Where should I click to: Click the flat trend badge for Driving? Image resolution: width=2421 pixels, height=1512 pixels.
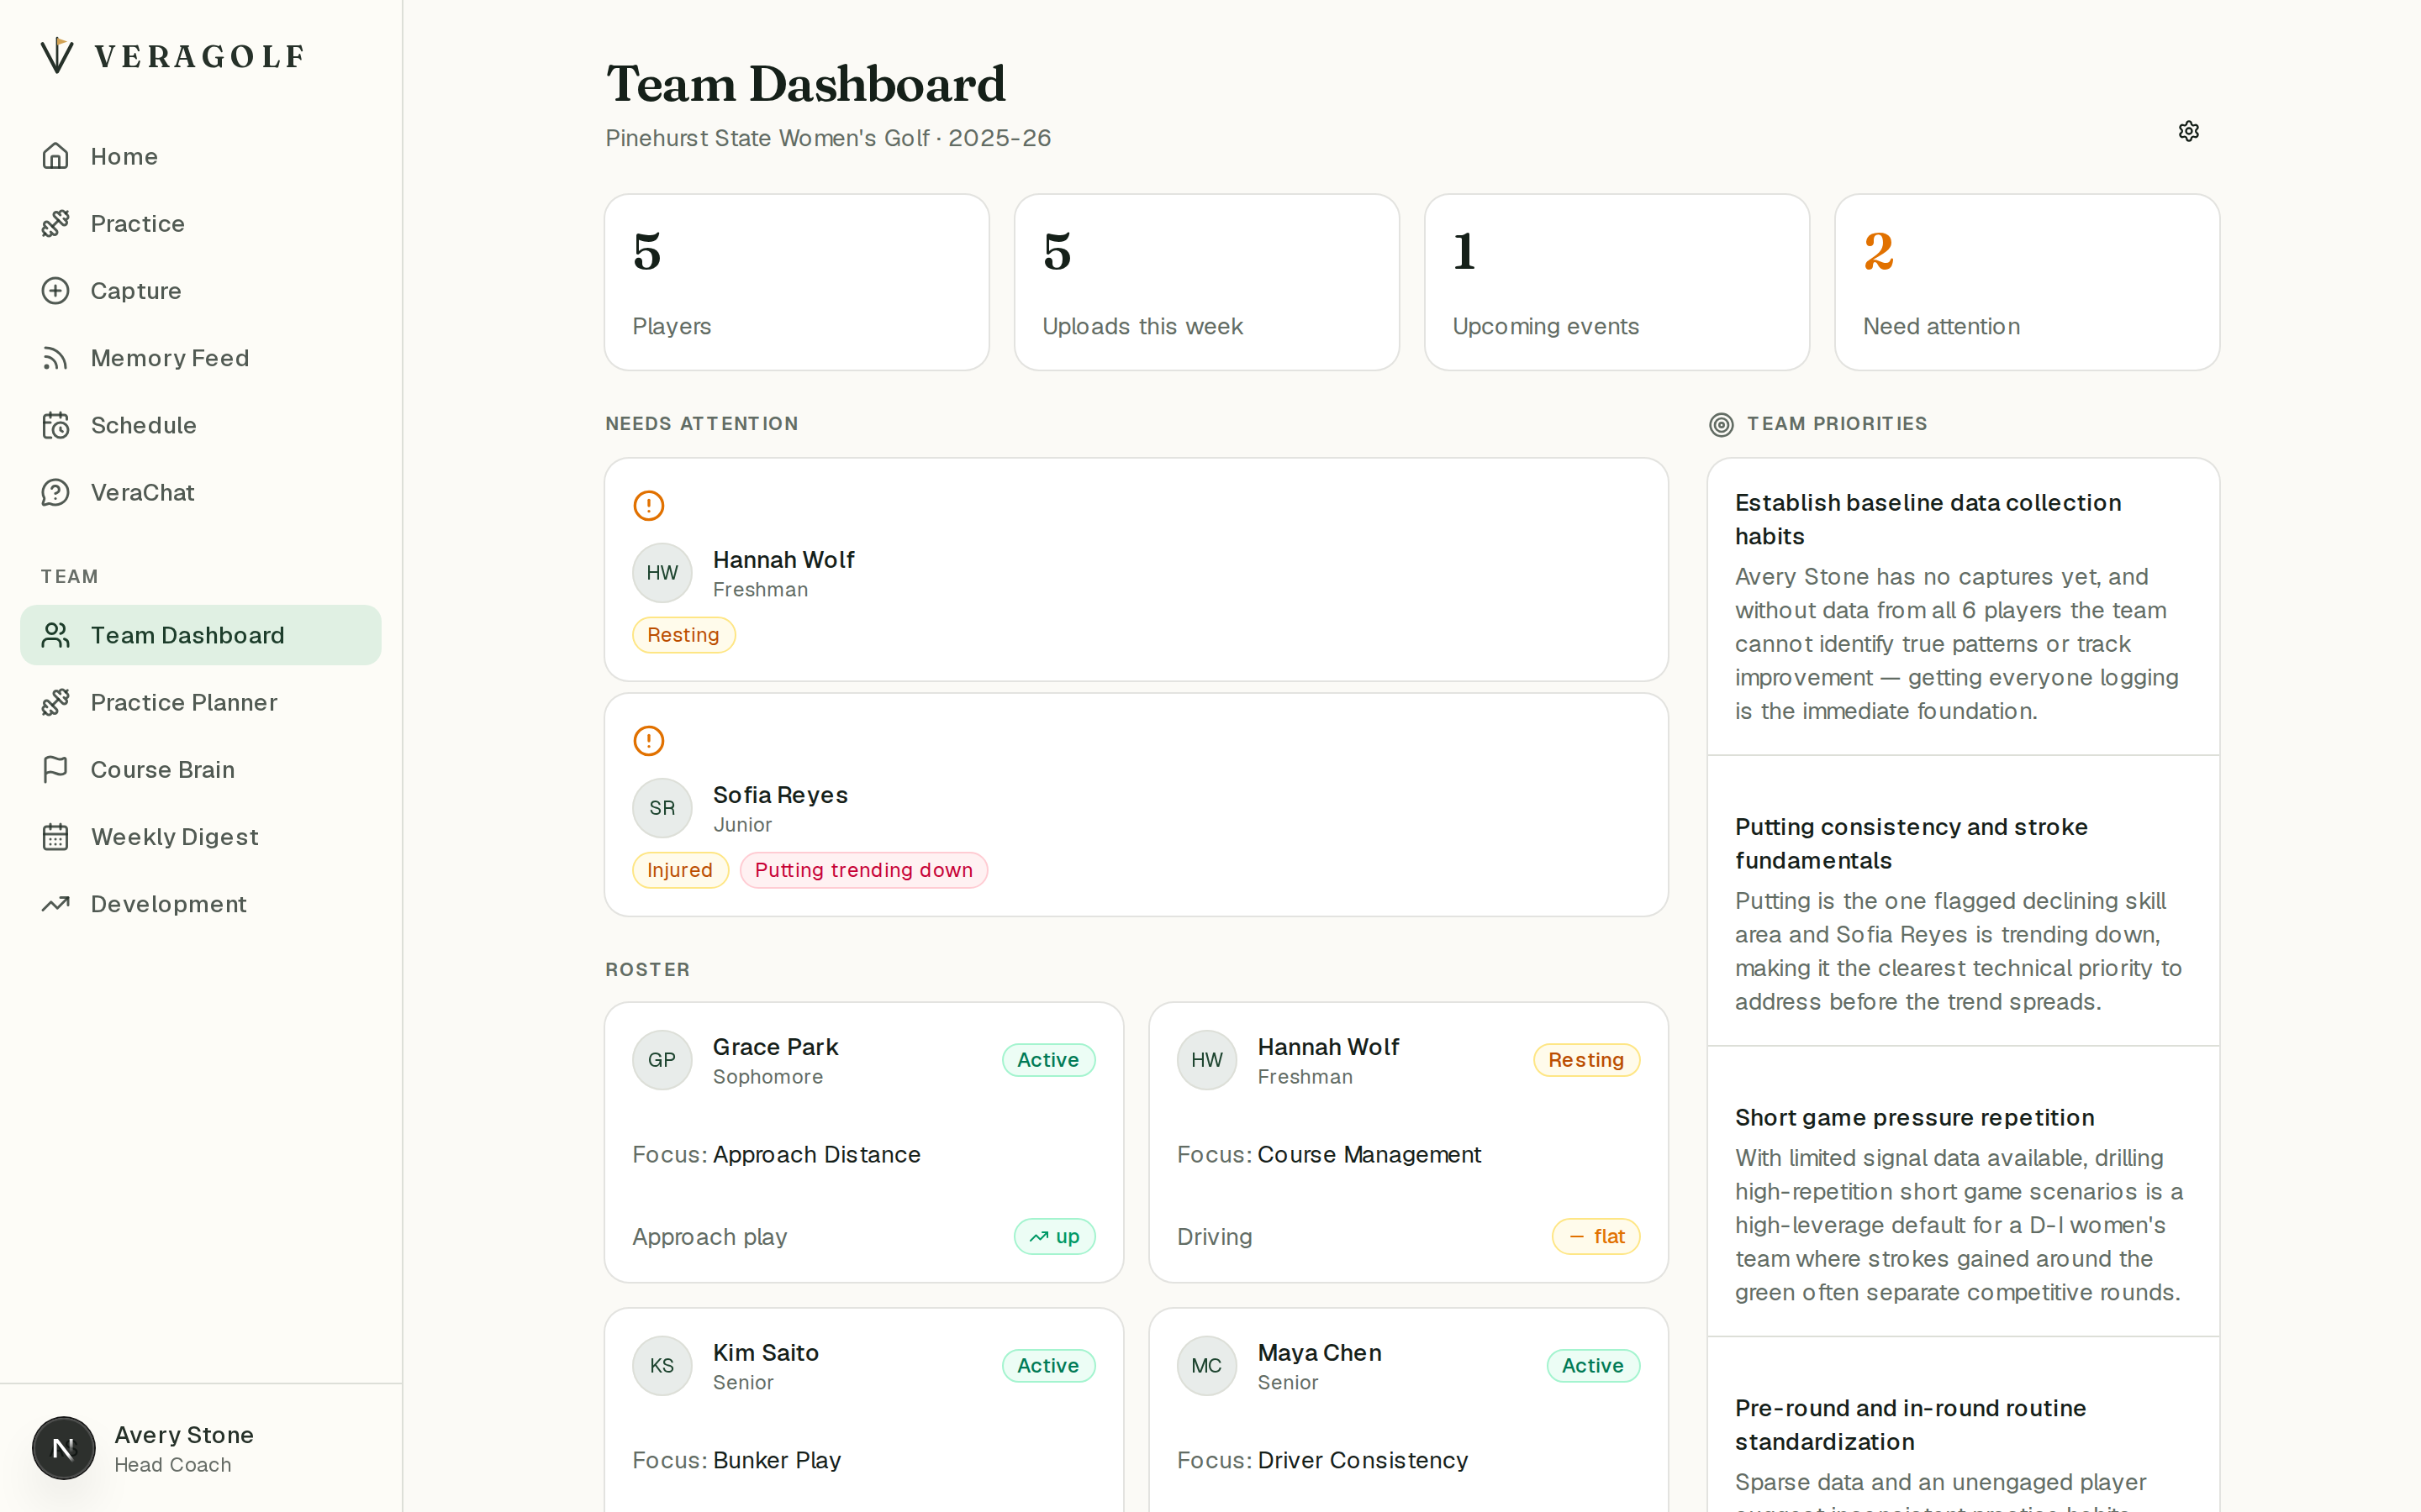coord(1596,1237)
